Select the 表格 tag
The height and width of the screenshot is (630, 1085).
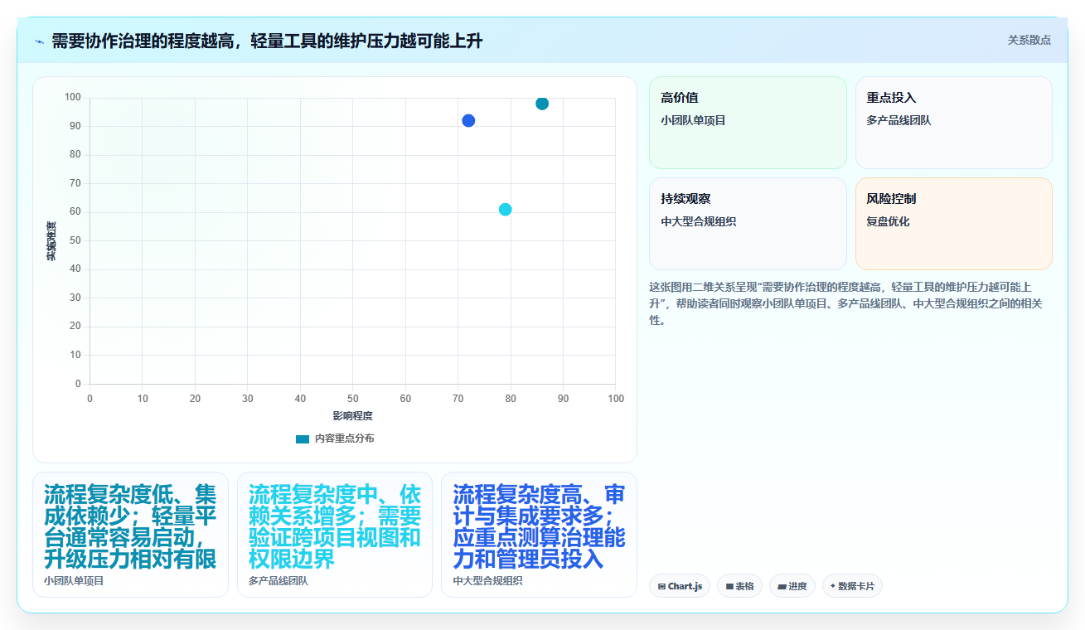click(739, 586)
